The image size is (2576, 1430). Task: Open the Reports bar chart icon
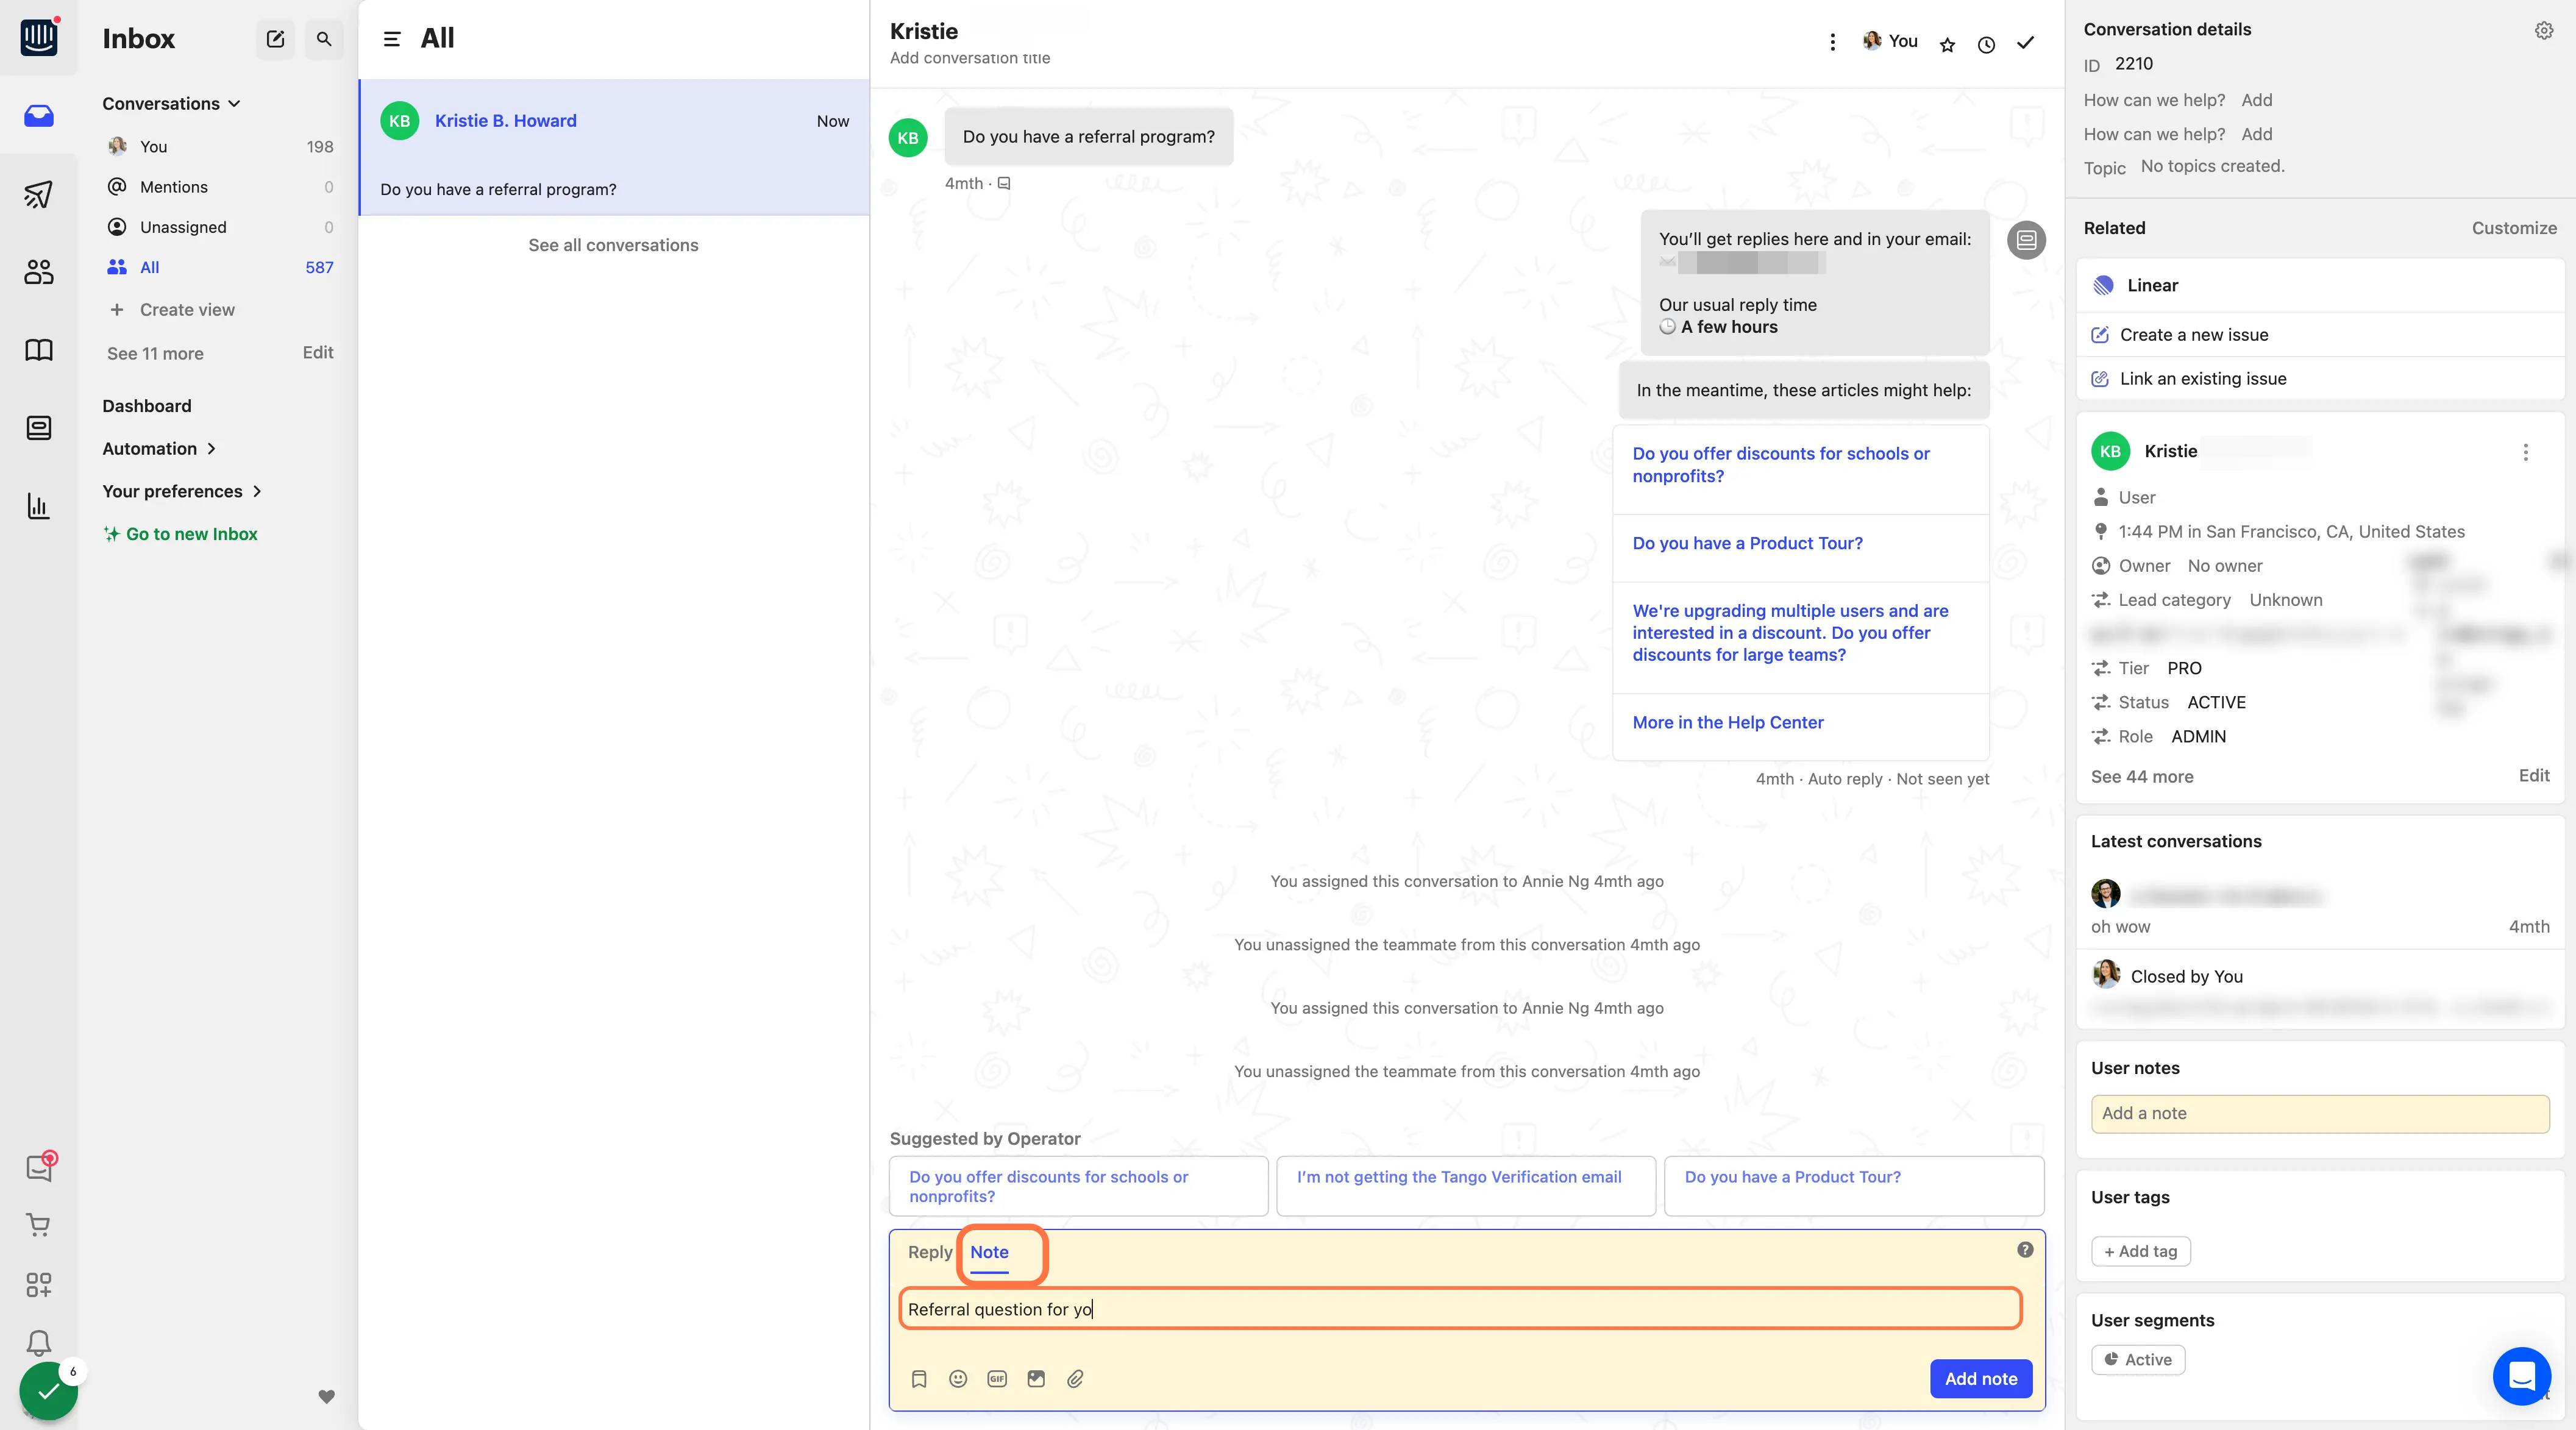[x=38, y=506]
